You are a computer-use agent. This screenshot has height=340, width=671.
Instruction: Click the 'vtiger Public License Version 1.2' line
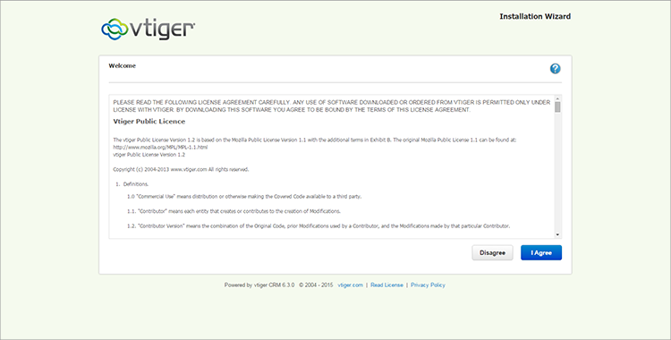pyautogui.click(x=149, y=155)
